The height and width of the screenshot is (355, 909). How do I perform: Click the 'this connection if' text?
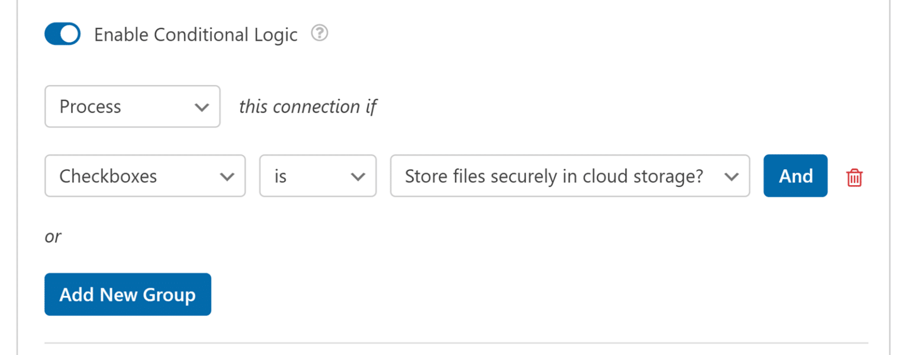(308, 106)
